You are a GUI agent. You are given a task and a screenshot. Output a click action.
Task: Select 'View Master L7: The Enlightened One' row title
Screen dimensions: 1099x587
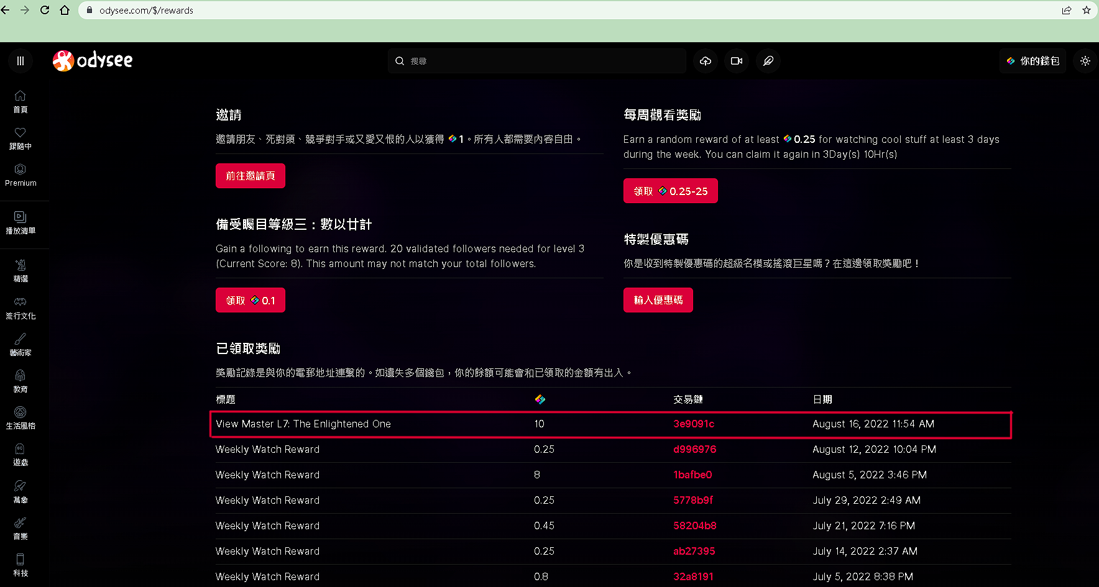303,424
